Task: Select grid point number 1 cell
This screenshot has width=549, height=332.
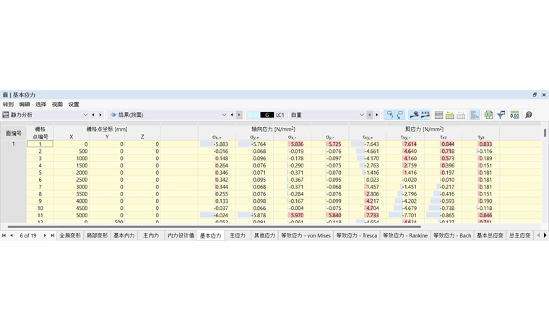Action: [40, 144]
